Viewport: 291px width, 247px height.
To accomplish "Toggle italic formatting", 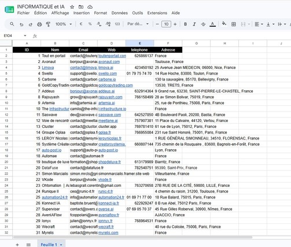I will click(194, 24).
